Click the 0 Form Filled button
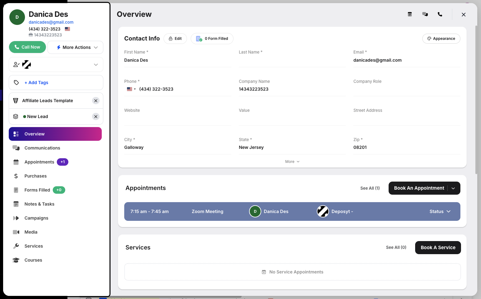The width and height of the screenshot is (481, 299). [x=212, y=39]
